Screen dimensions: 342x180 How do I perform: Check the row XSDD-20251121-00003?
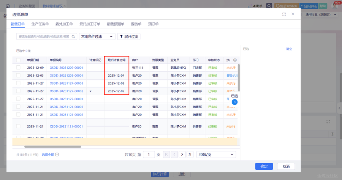(18, 107)
